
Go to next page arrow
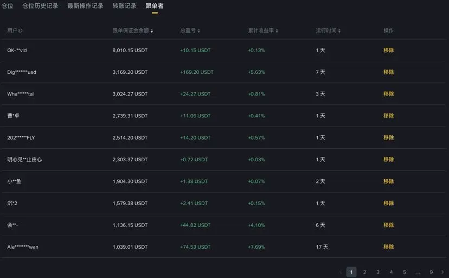442,272
